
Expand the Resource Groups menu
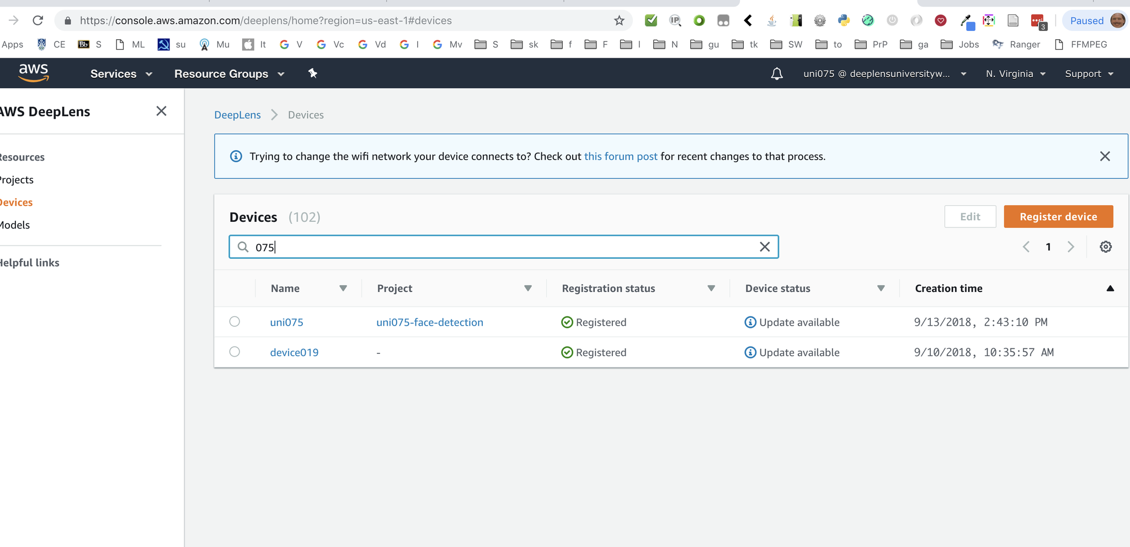pyautogui.click(x=230, y=73)
